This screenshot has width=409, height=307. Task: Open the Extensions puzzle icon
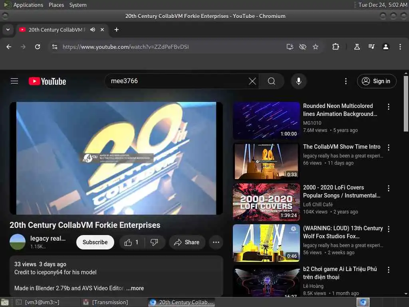336,47
